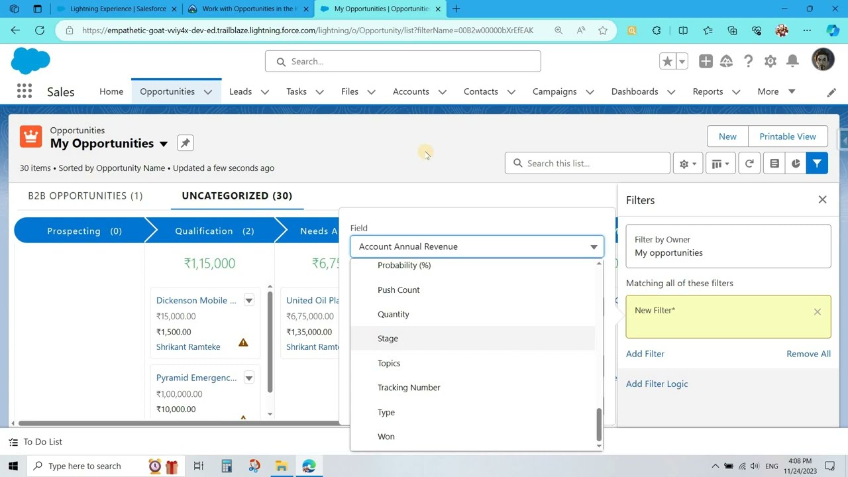848x477 pixels.
Task: Open the Field combobox
Action: pyautogui.click(x=477, y=246)
